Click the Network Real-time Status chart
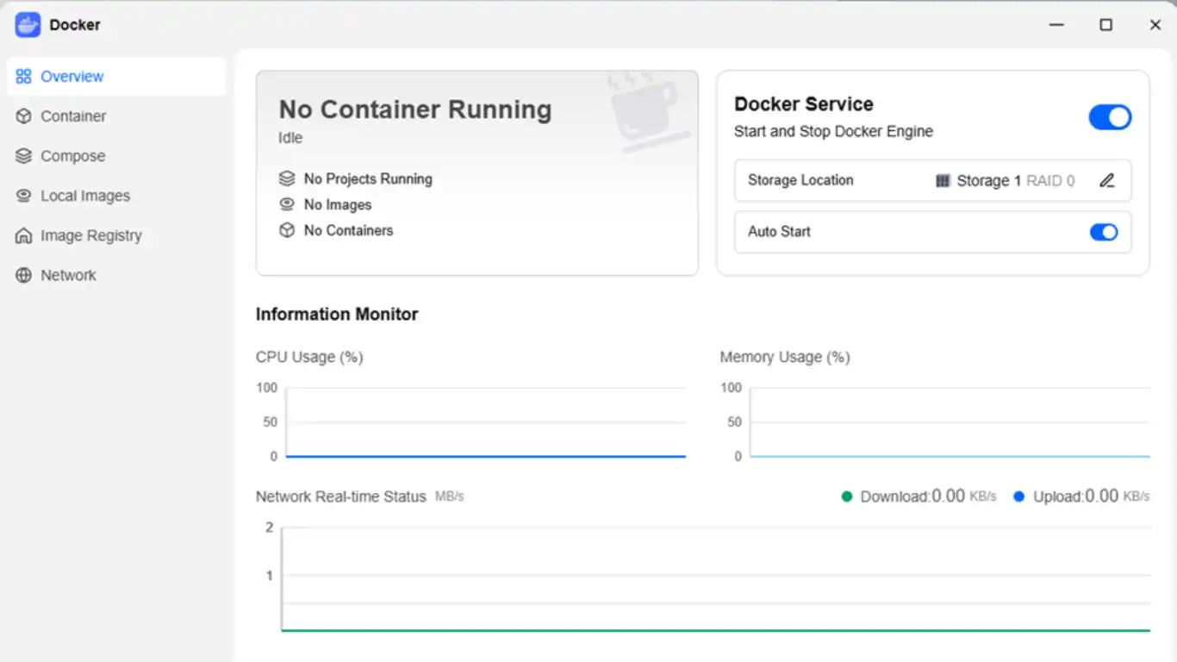1177x662 pixels. point(716,578)
